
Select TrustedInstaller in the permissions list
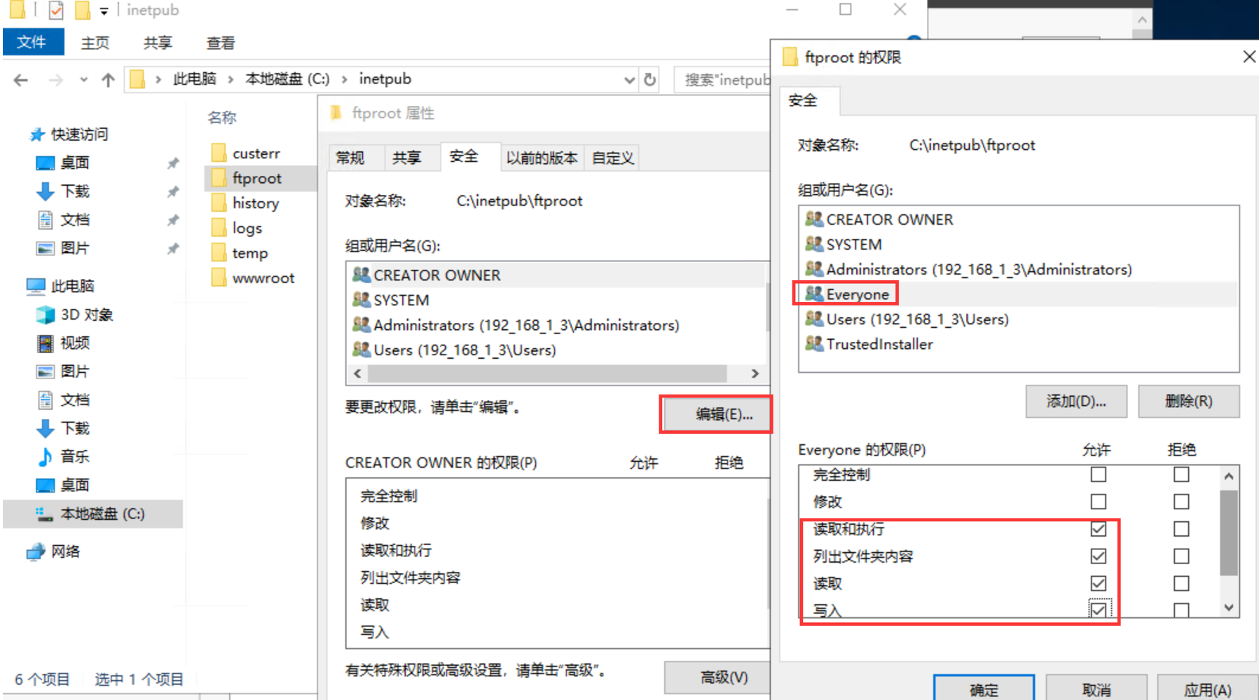tap(869, 344)
